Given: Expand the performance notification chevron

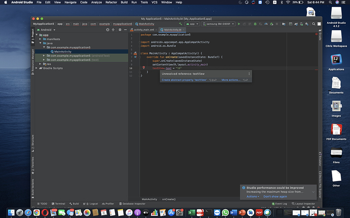Looking at the screenshot, I should [313, 192].
